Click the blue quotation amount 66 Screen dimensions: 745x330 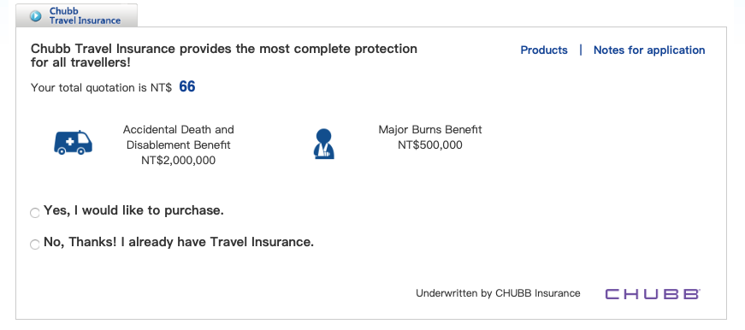click(x=187, y=87)
